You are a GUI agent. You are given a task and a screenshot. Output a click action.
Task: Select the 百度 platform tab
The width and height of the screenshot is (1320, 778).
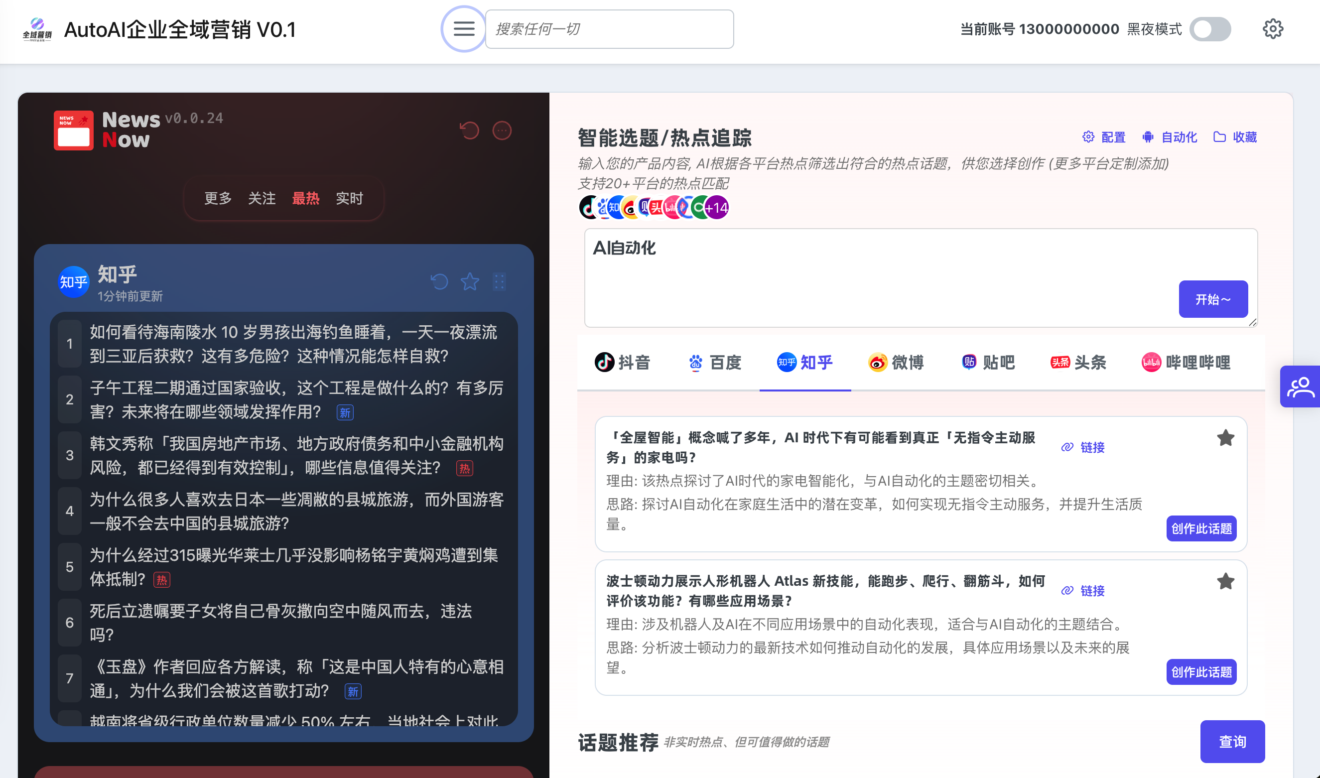(714, 362)
